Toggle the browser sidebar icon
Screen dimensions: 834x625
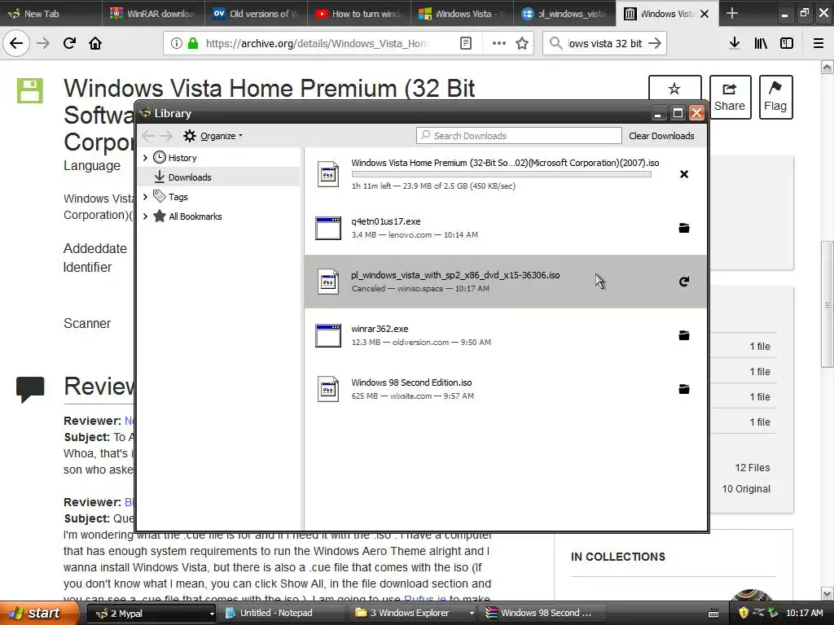click(787, 43)
